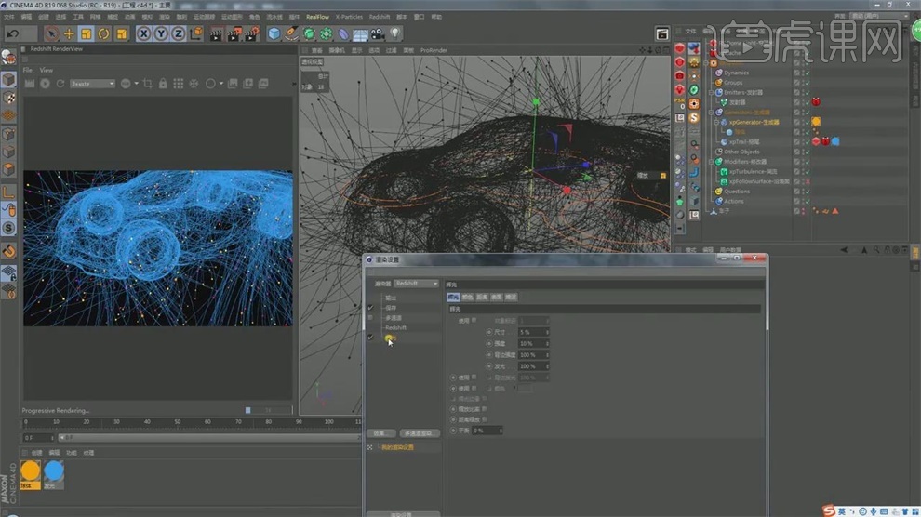This screenshot has height=517, width=921.
Task: Toggle the Z axis lock
Action: pos(177,33)
